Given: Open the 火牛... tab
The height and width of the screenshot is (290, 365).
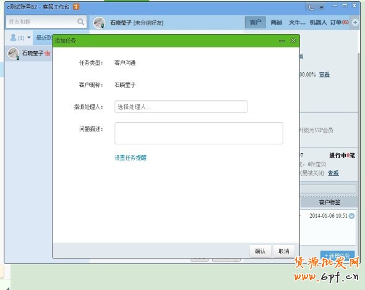Looking at the screenshot, I should click(x=297, y=22).
